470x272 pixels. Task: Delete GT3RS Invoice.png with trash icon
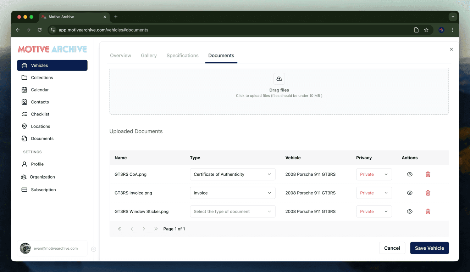coord(428,193)
